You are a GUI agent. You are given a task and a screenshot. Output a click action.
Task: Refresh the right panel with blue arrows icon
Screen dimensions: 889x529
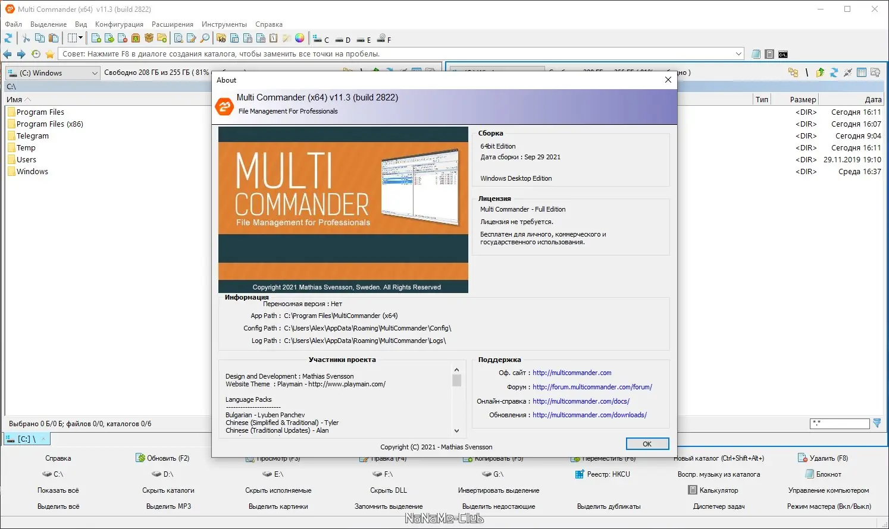coord(834,73)
